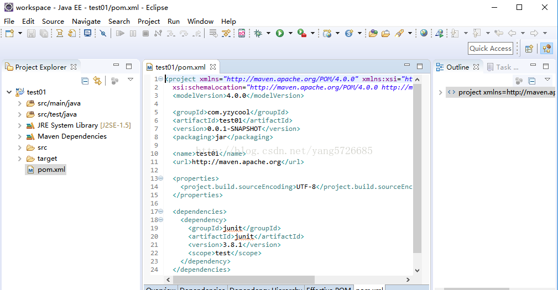Open the Back history dropdown arrow
Screen dimensions: 558x290
(523, 33)
